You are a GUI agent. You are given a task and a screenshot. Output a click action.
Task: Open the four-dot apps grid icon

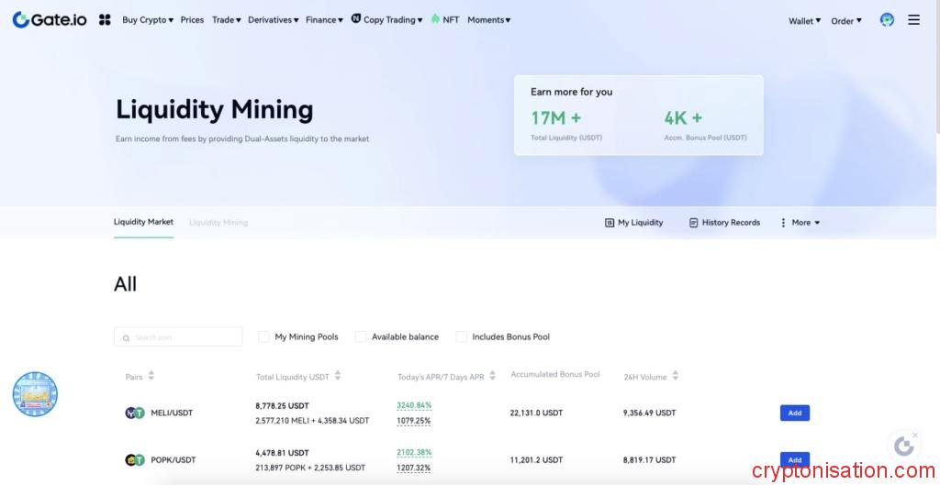105,20
